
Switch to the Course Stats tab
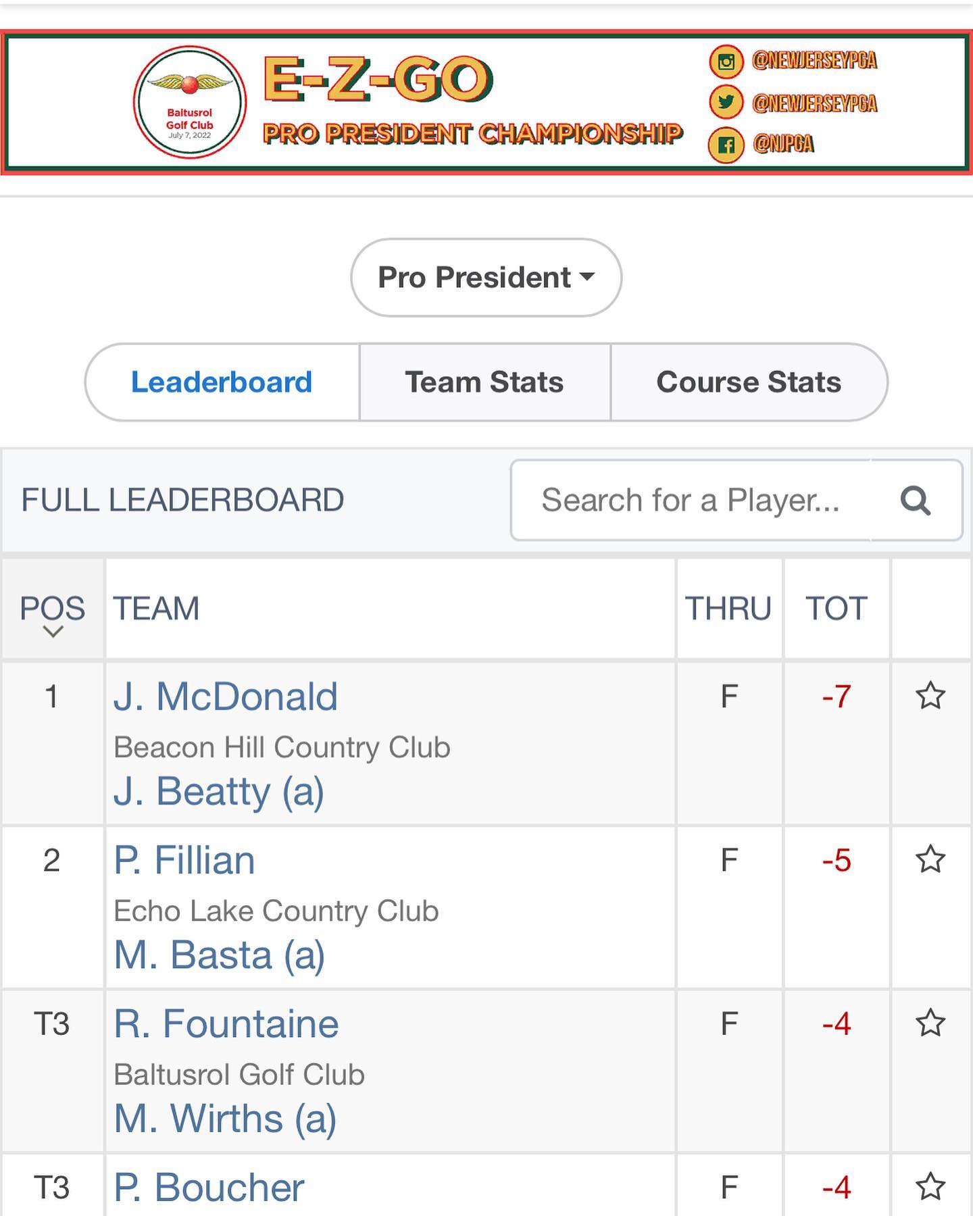click(749, 382)
